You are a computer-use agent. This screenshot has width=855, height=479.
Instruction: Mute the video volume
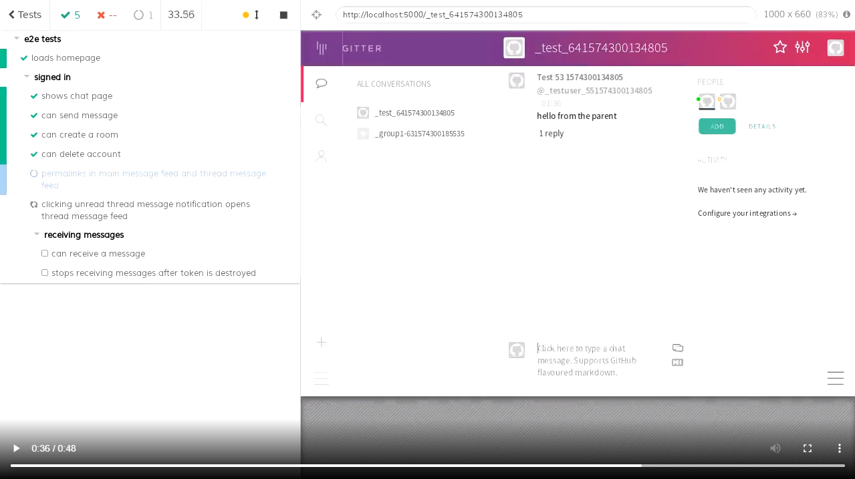click(775, 448)
